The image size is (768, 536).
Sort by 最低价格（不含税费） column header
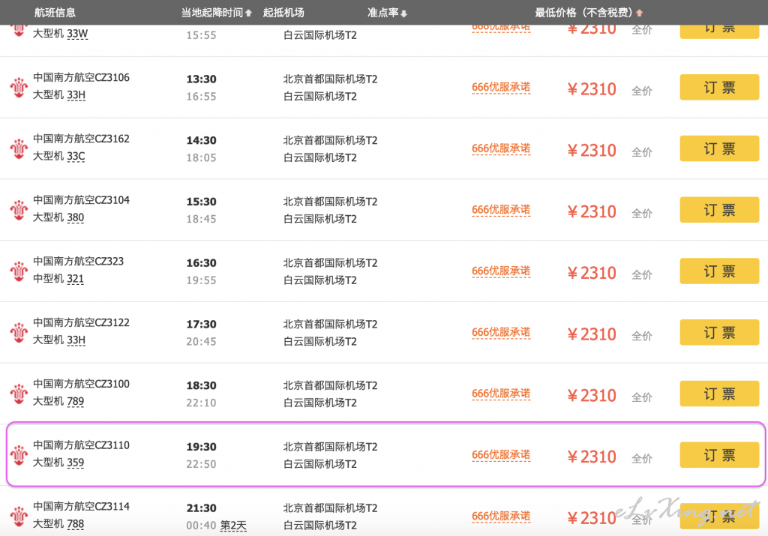tap(589, 13)
